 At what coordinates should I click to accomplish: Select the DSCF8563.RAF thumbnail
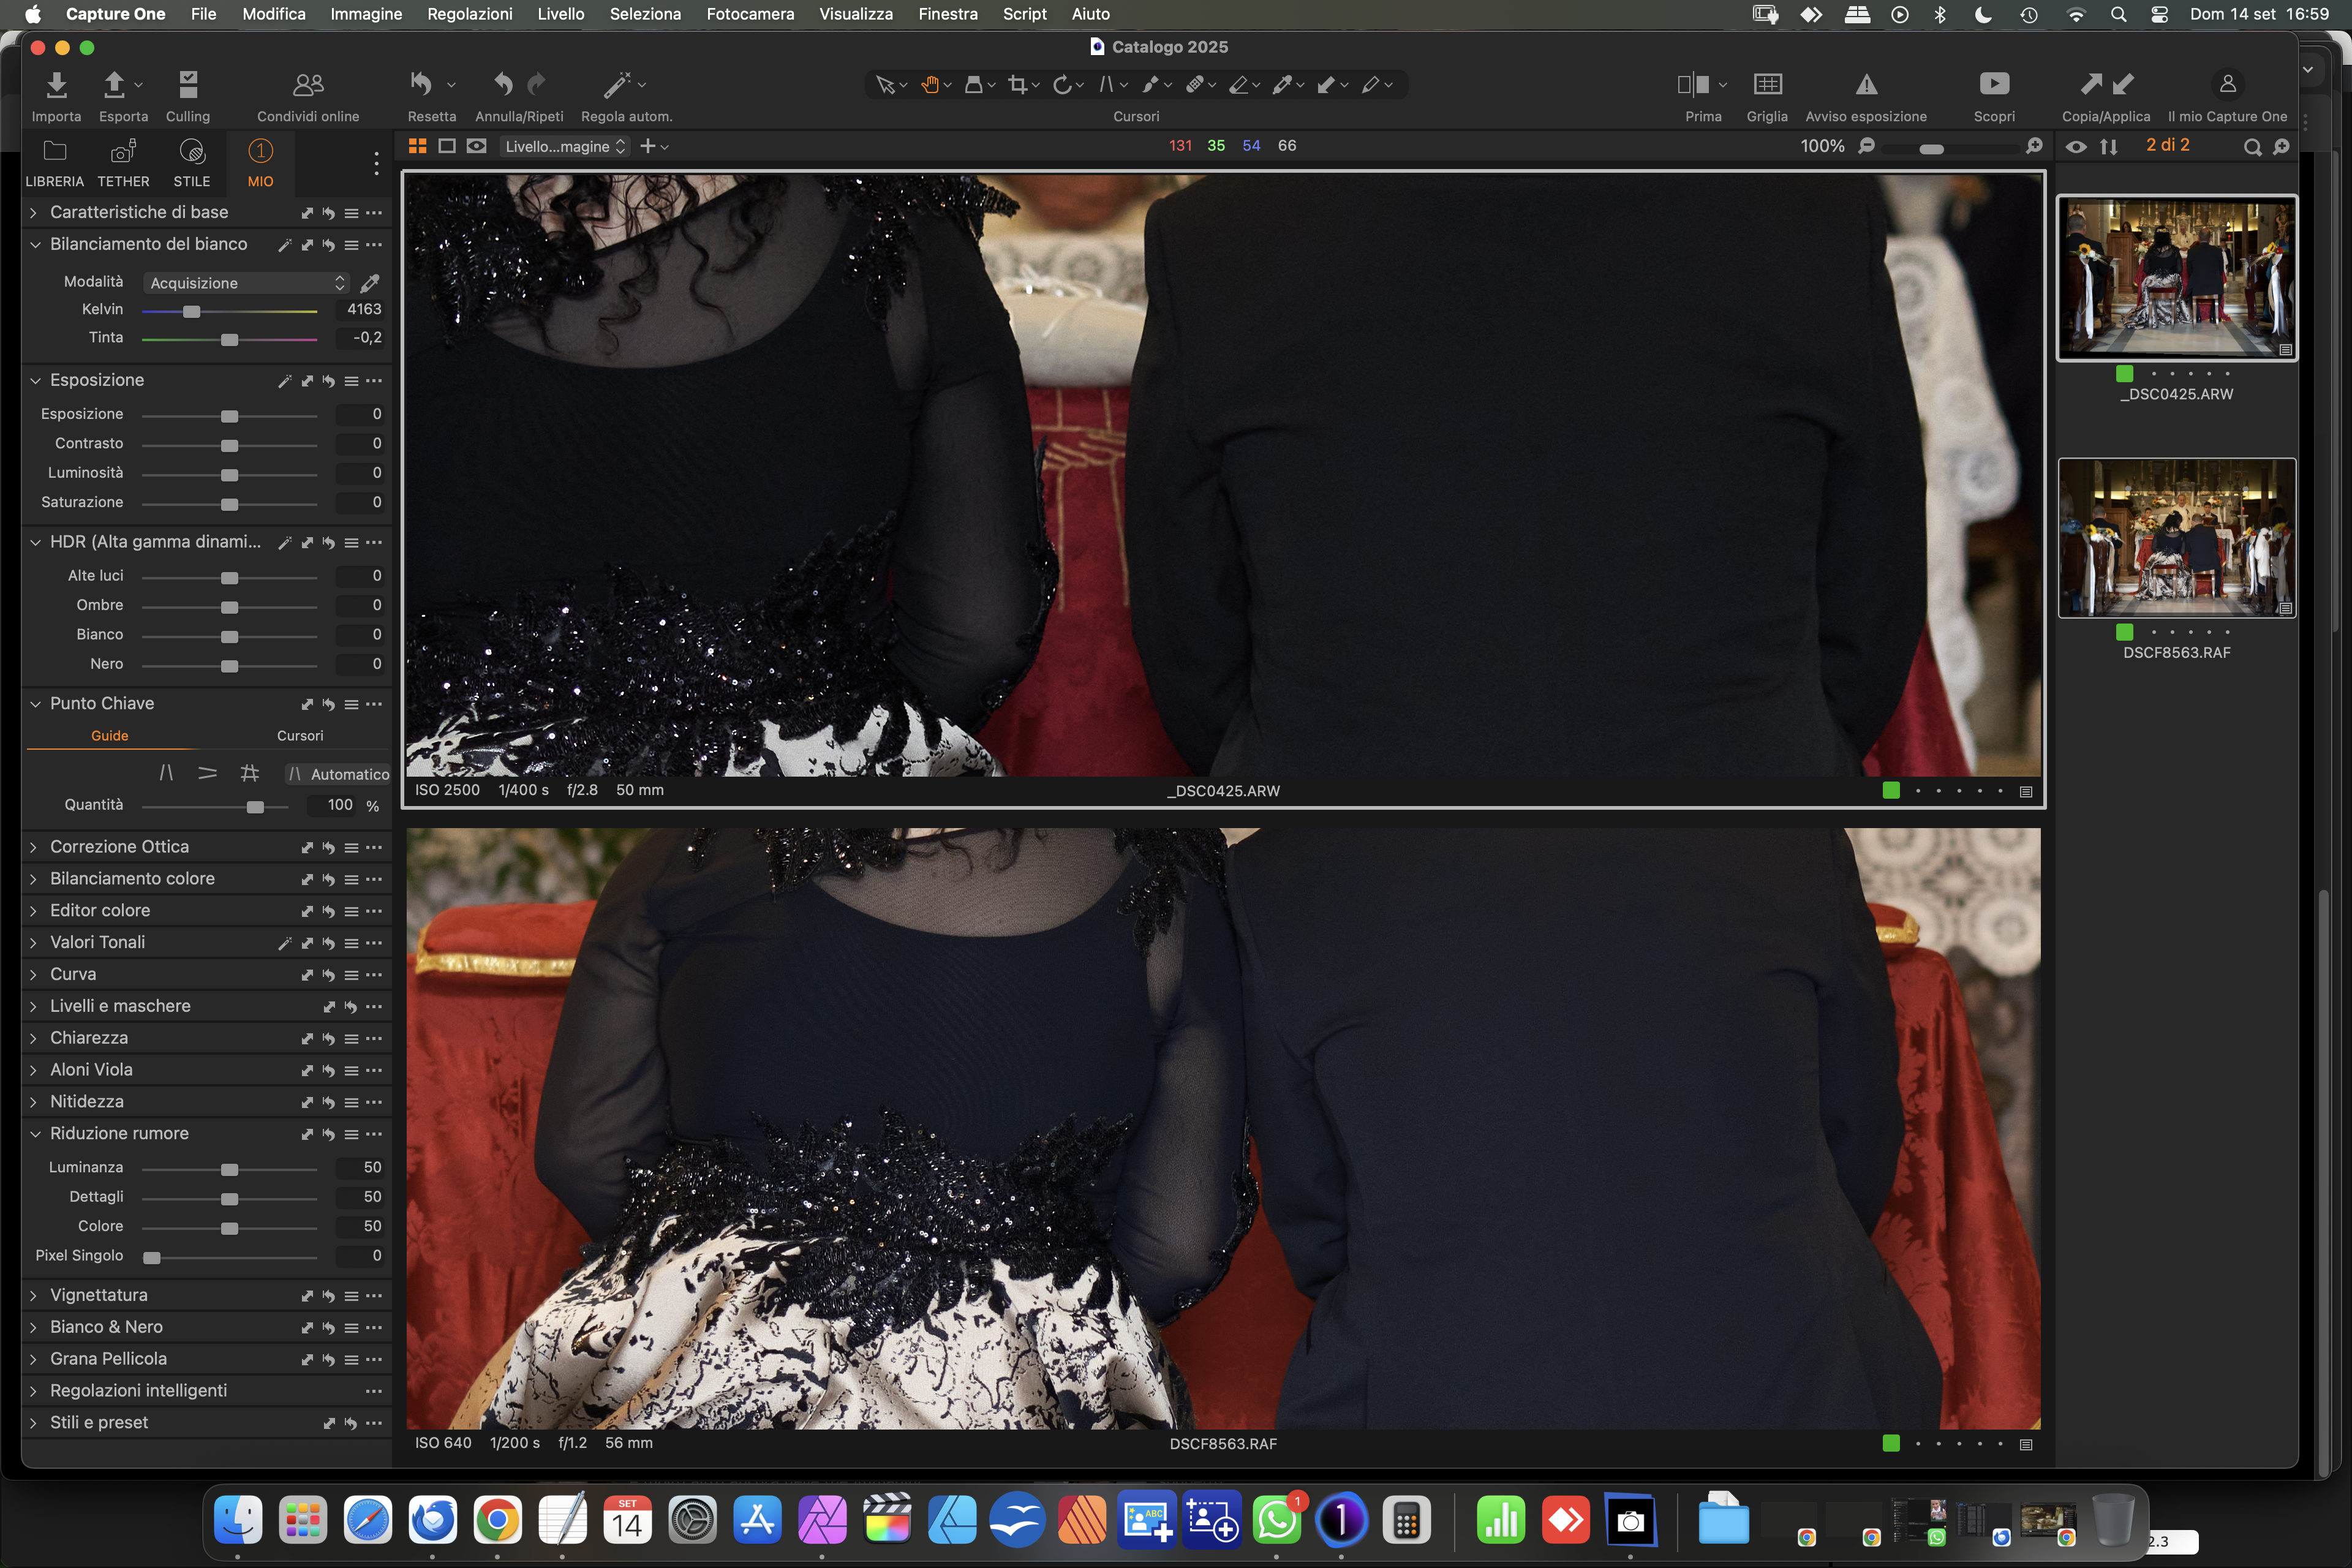coord(2176,538)
